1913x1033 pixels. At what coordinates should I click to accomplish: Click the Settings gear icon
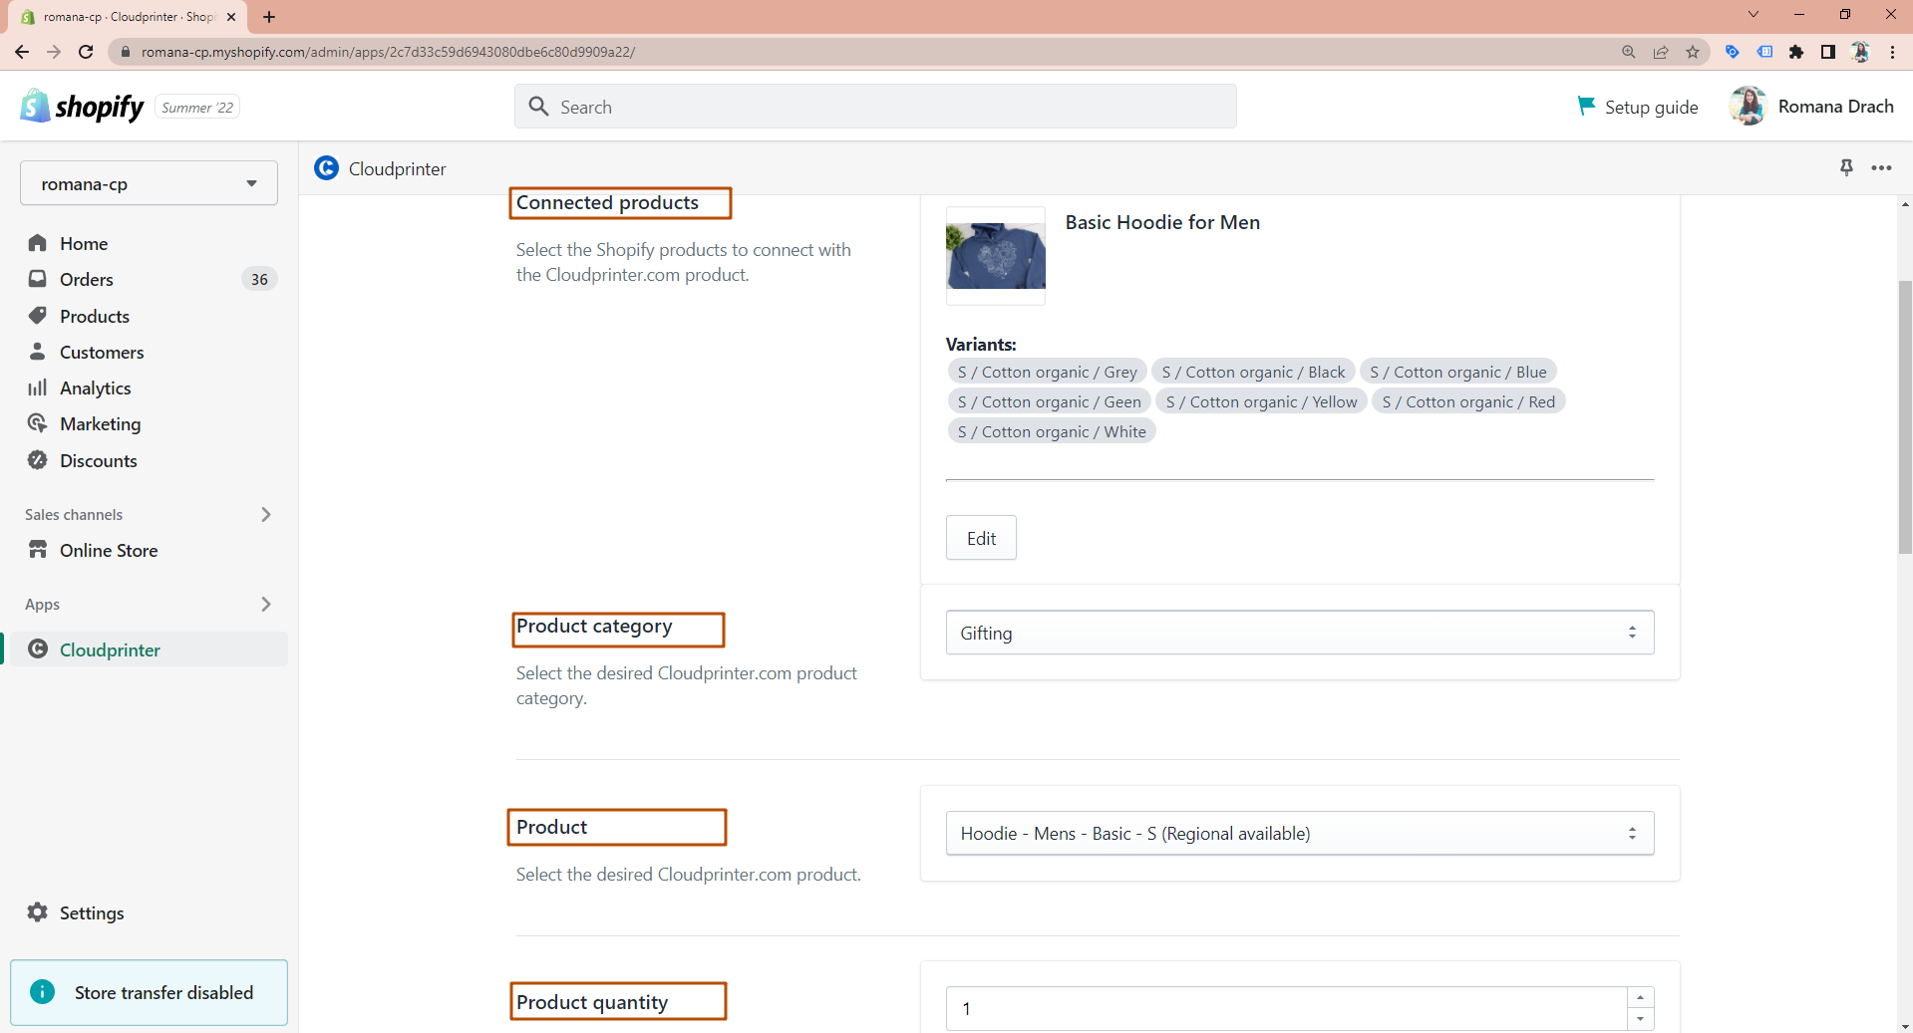(38, 912)
